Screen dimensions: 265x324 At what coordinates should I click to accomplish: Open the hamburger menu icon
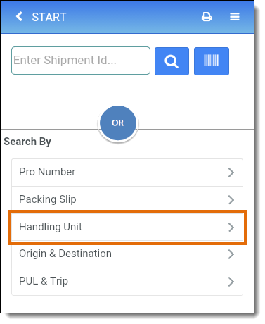pyautogui.click(x=235, y=17)
